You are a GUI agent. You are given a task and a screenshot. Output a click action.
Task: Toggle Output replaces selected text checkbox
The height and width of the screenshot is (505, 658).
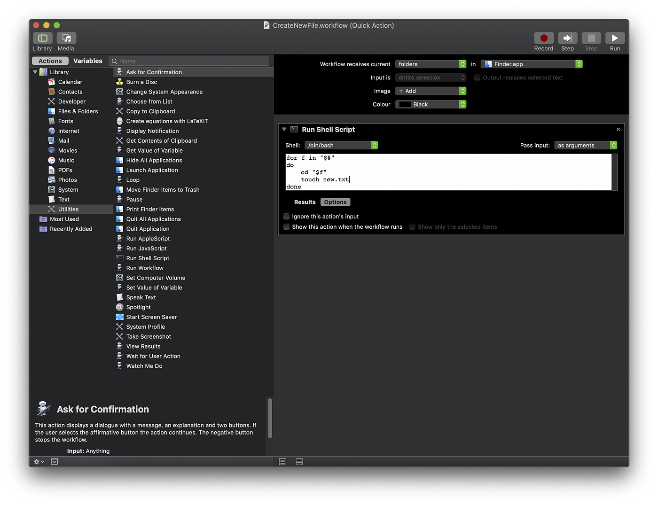477,78
